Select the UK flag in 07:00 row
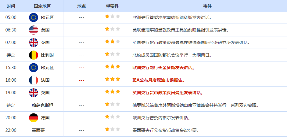Screen dimensions: 287x137 coord(33,43)
